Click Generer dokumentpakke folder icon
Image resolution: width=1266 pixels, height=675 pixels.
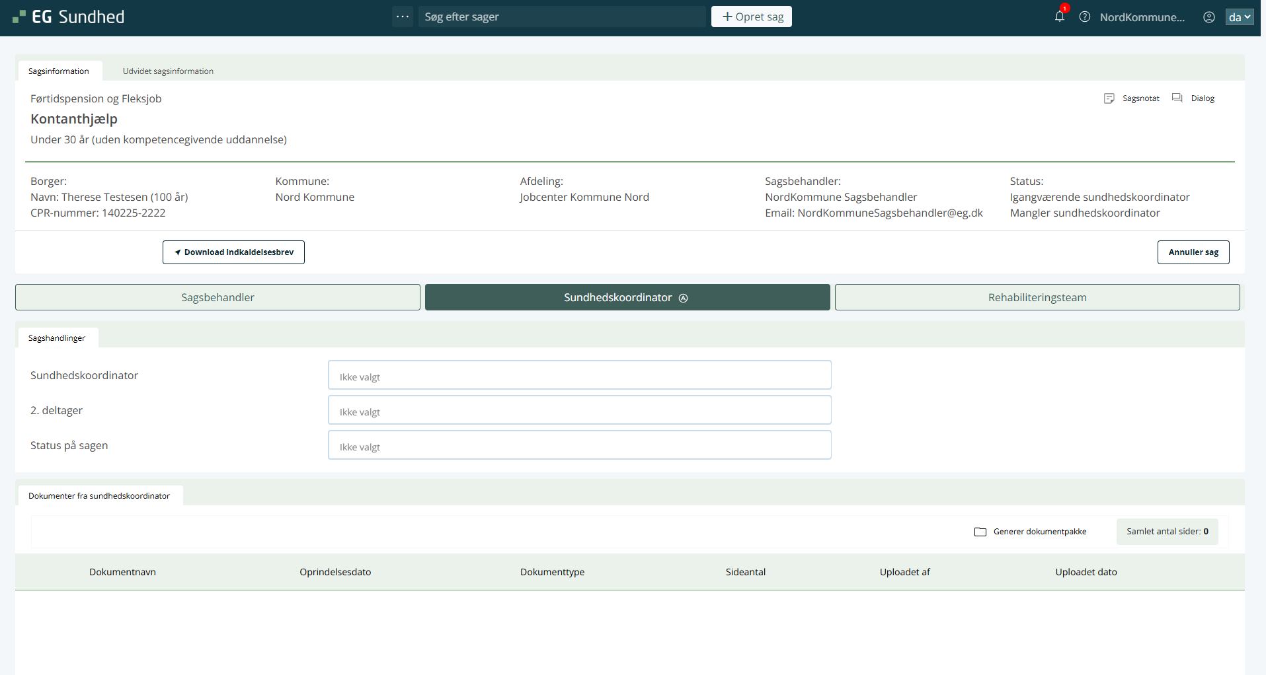(x=980, y=532)
